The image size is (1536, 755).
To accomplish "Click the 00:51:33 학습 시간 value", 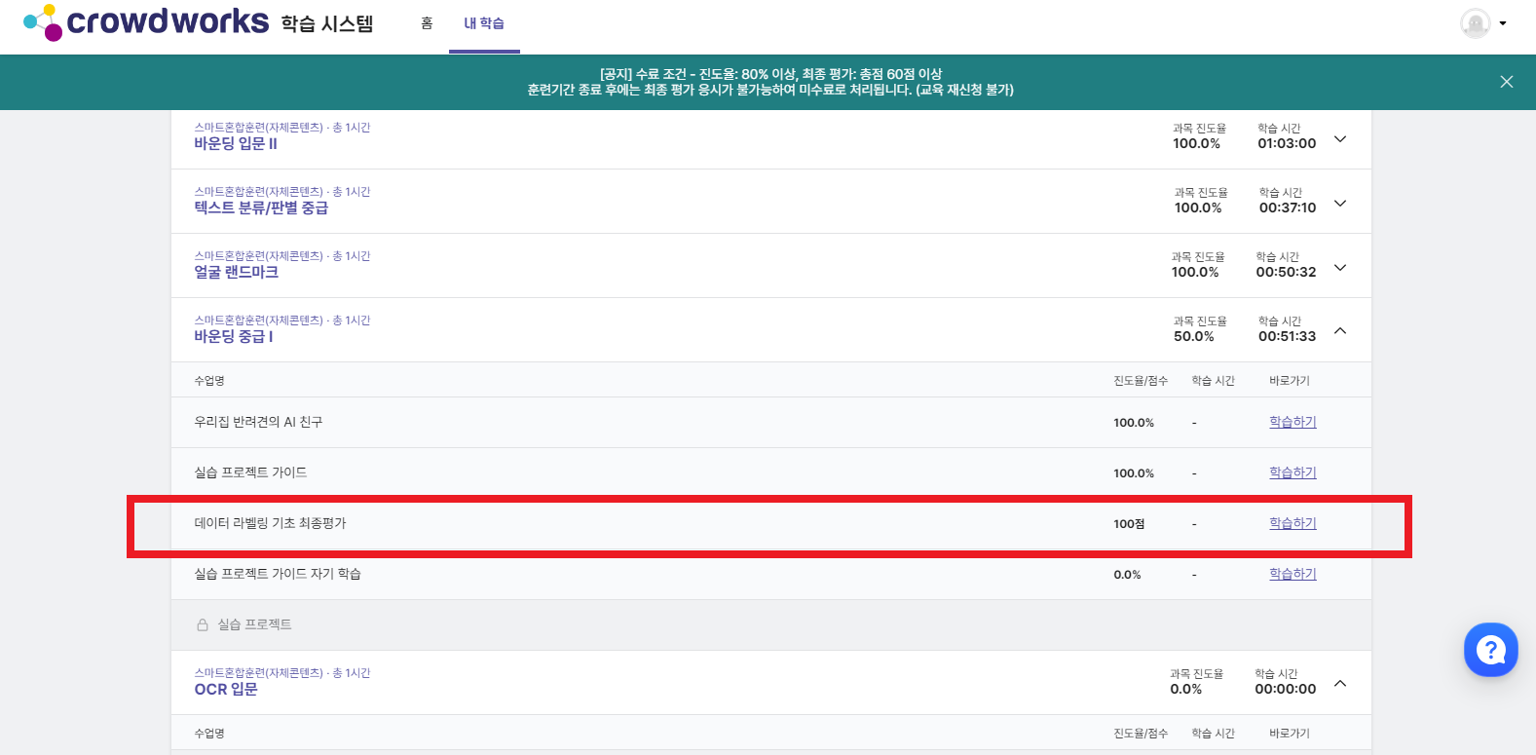I will pos(1287,336).
